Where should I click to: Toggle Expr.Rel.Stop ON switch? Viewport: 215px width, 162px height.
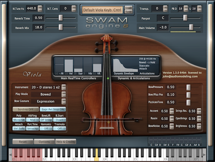[53, 109]
